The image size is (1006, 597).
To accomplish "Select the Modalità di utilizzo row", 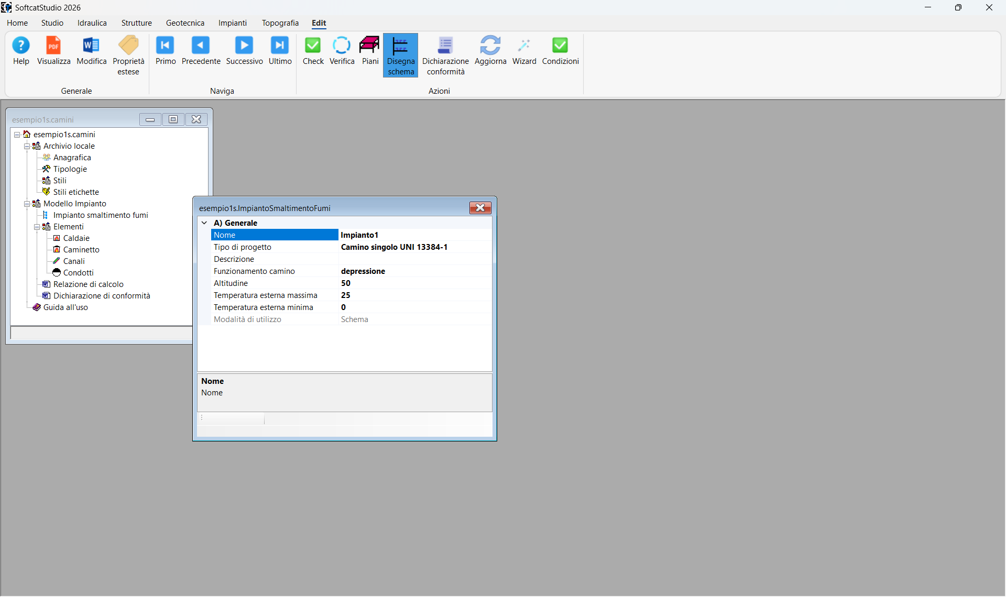I will (x=351, y=319).
